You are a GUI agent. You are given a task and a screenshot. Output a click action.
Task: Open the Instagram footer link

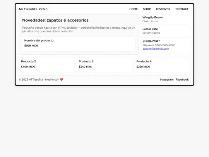(x=166, y=79)
